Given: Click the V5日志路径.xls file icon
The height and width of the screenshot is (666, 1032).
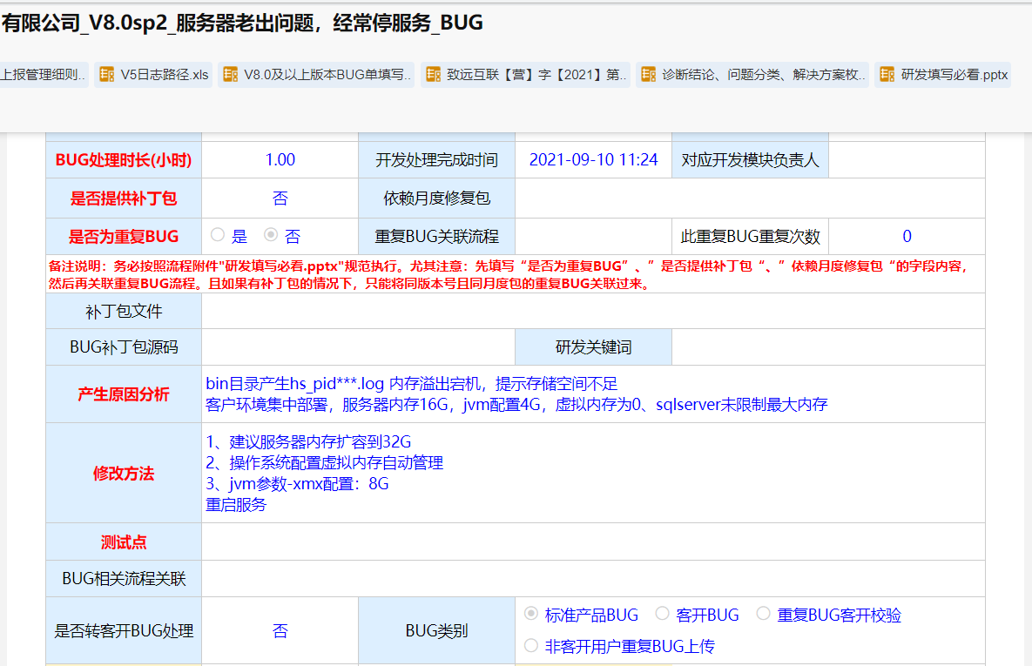Looking at the screenshot, I should [x=107, y=75].
